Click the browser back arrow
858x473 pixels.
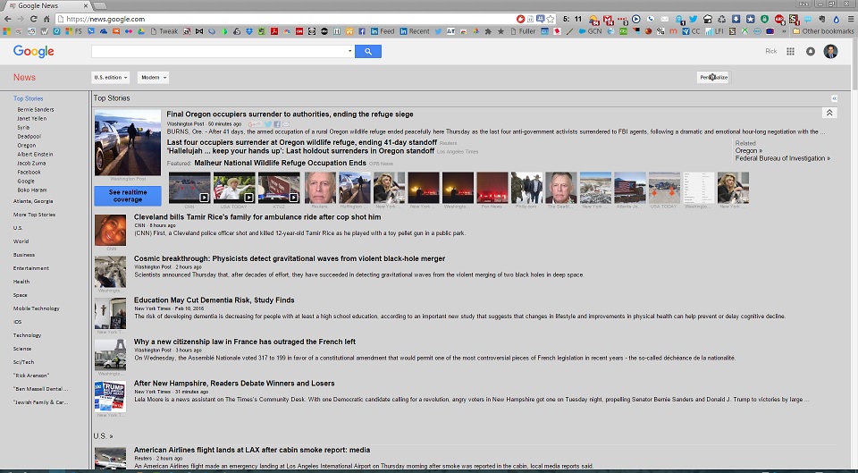[x=8, y=19]
